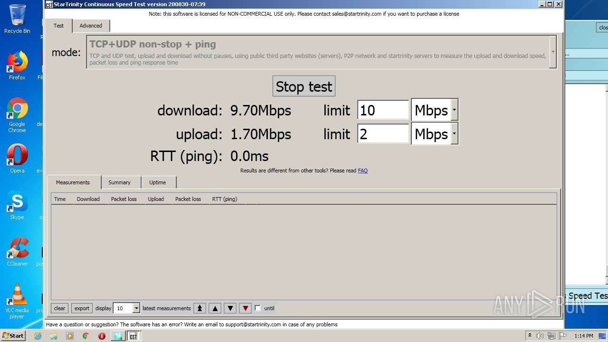608x342 pixels.
Task: Open the Recycle Bin desktop icon
Action: [17, 19]
